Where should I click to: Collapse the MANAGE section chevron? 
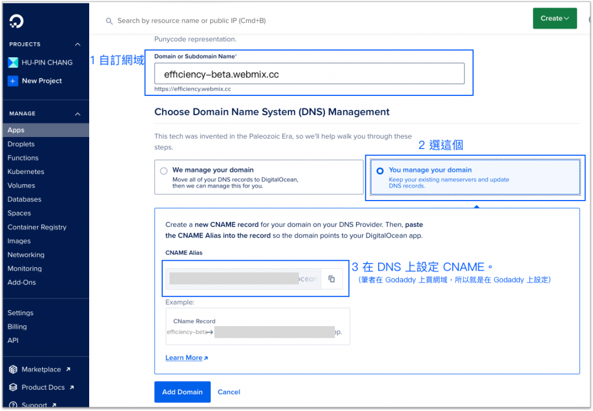[78, 114]
